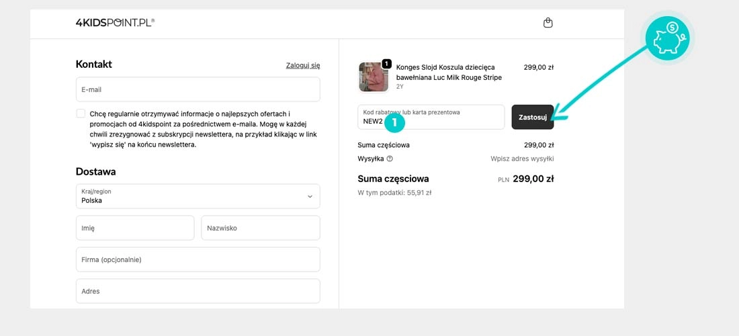Expand the Kraj/region dropdown chevron

click(310, 196)
